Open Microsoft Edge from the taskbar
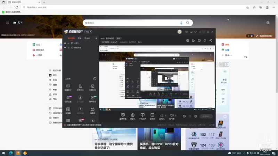The image size is (278, 156). point(11,153)
